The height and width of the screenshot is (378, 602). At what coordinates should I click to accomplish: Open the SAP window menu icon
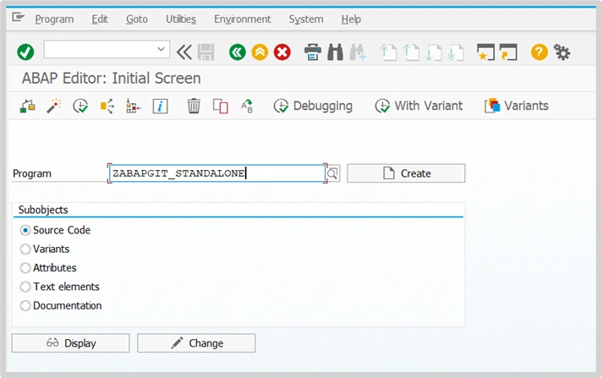pyautogui.click(x=18, y=17)
